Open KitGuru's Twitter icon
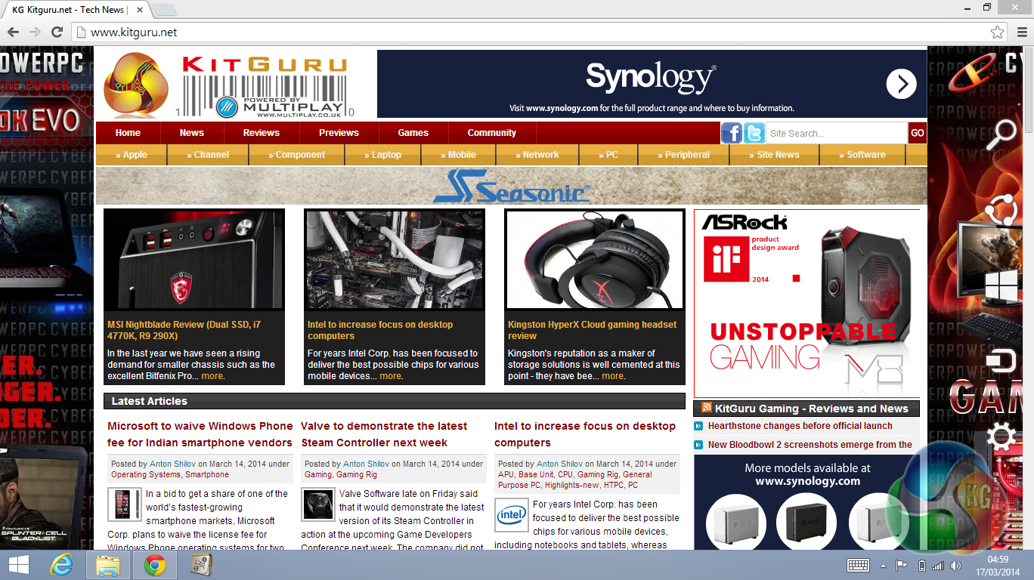Viewport: 1034px width, 580px height. pos(754,133)
